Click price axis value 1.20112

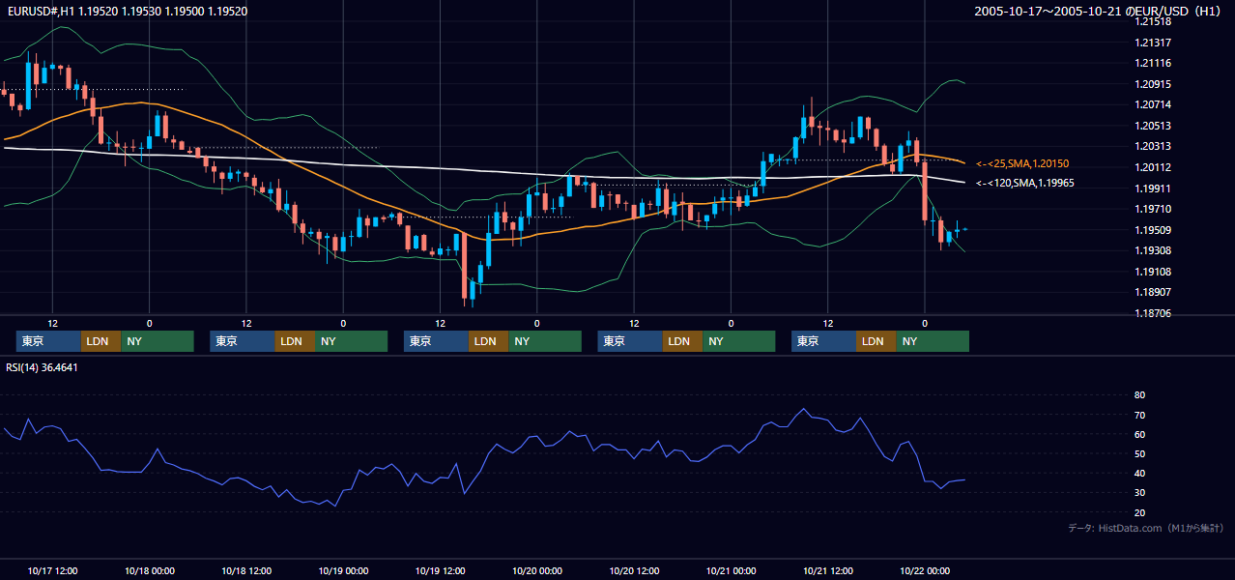coord(1154,167)
